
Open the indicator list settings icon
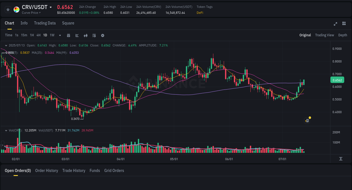pyautogui.click(x=94, y=35)
